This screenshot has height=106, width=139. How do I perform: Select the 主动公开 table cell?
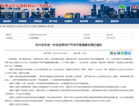119,35
